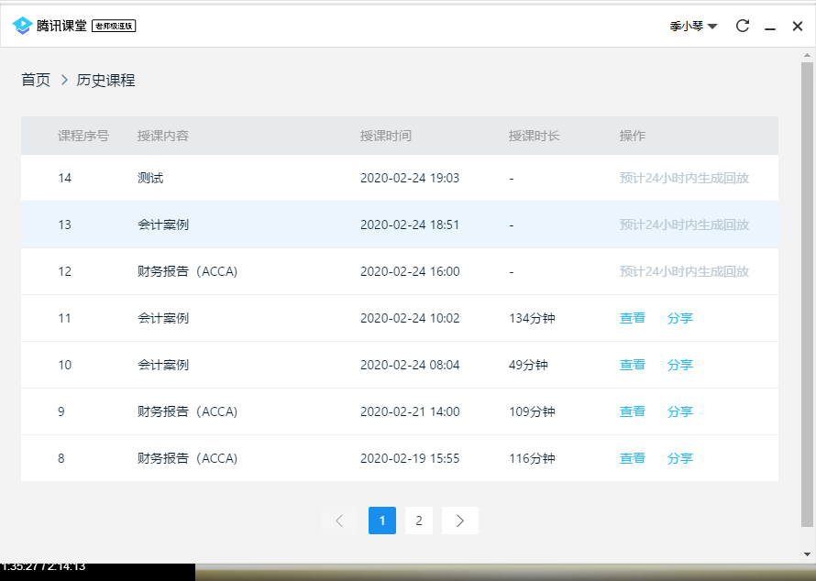Go to 首页 in the breadcrumb
816x581 pixels.
[36, 81]
